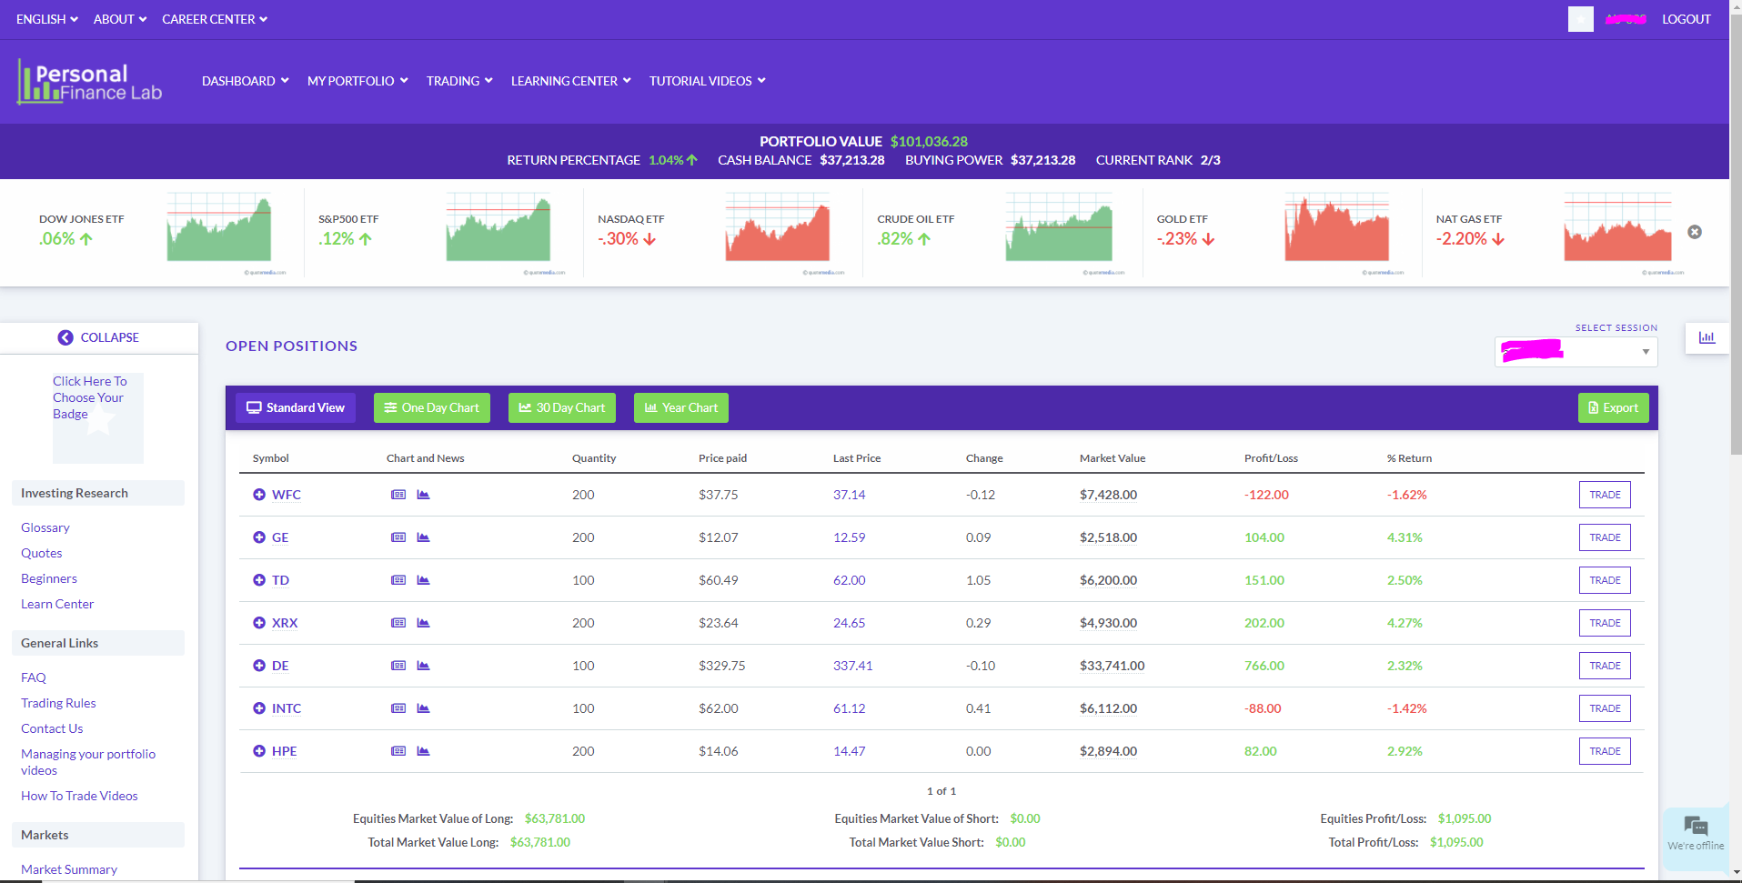Viewport: 1742px width, 883px height.
Task: Open the news icon for WFC
Action: click(398, 495)
